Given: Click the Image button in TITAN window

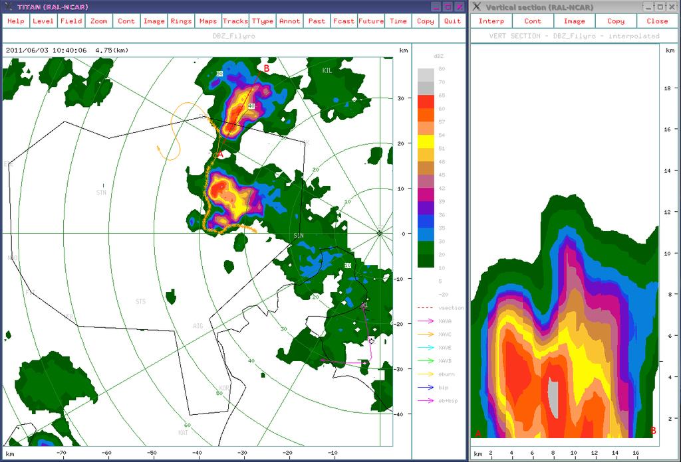Looking at the screenshot, I should click(x=154, y=21).
